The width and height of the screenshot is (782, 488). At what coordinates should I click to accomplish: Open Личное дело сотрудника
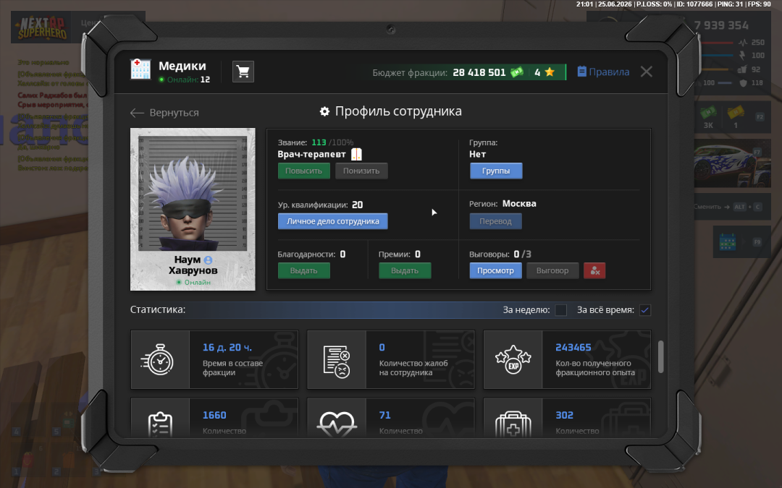pyautogui.click(x=332, y=221)
